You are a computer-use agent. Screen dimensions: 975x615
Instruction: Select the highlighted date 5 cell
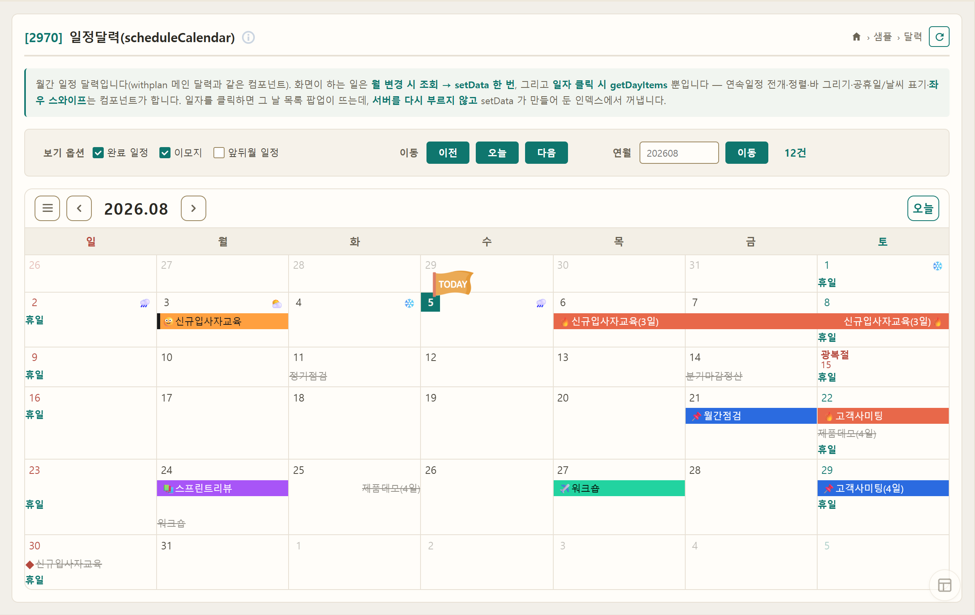(x=430, y=303)
